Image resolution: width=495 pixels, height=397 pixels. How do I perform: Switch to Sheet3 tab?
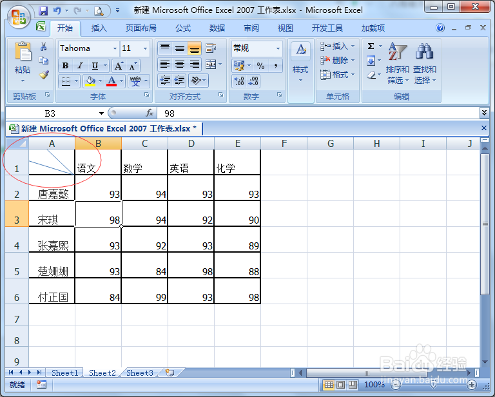pos(139,373)
